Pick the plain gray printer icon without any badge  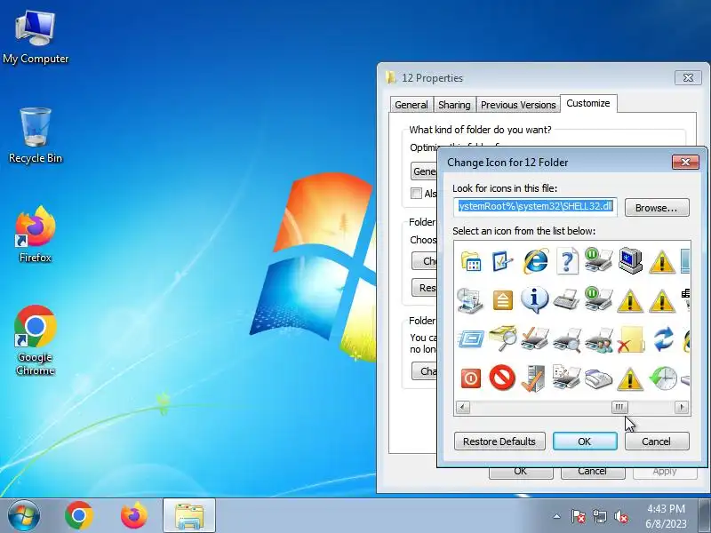566,300
